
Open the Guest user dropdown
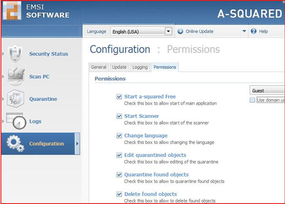[x=266, y=90]
